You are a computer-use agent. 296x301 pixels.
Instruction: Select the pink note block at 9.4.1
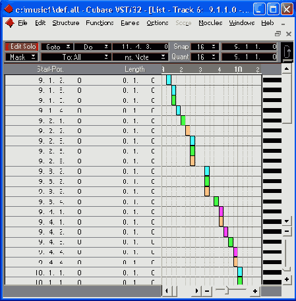tap(221, 211)
